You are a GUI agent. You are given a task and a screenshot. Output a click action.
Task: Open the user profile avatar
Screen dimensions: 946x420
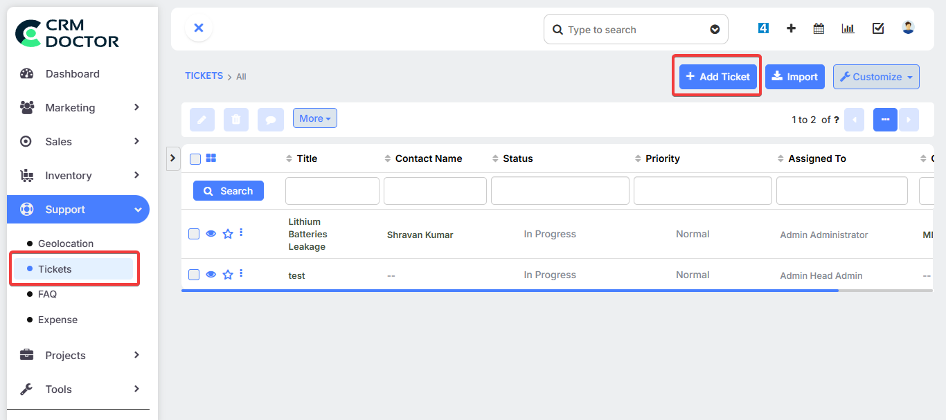[x=908, y=28]
